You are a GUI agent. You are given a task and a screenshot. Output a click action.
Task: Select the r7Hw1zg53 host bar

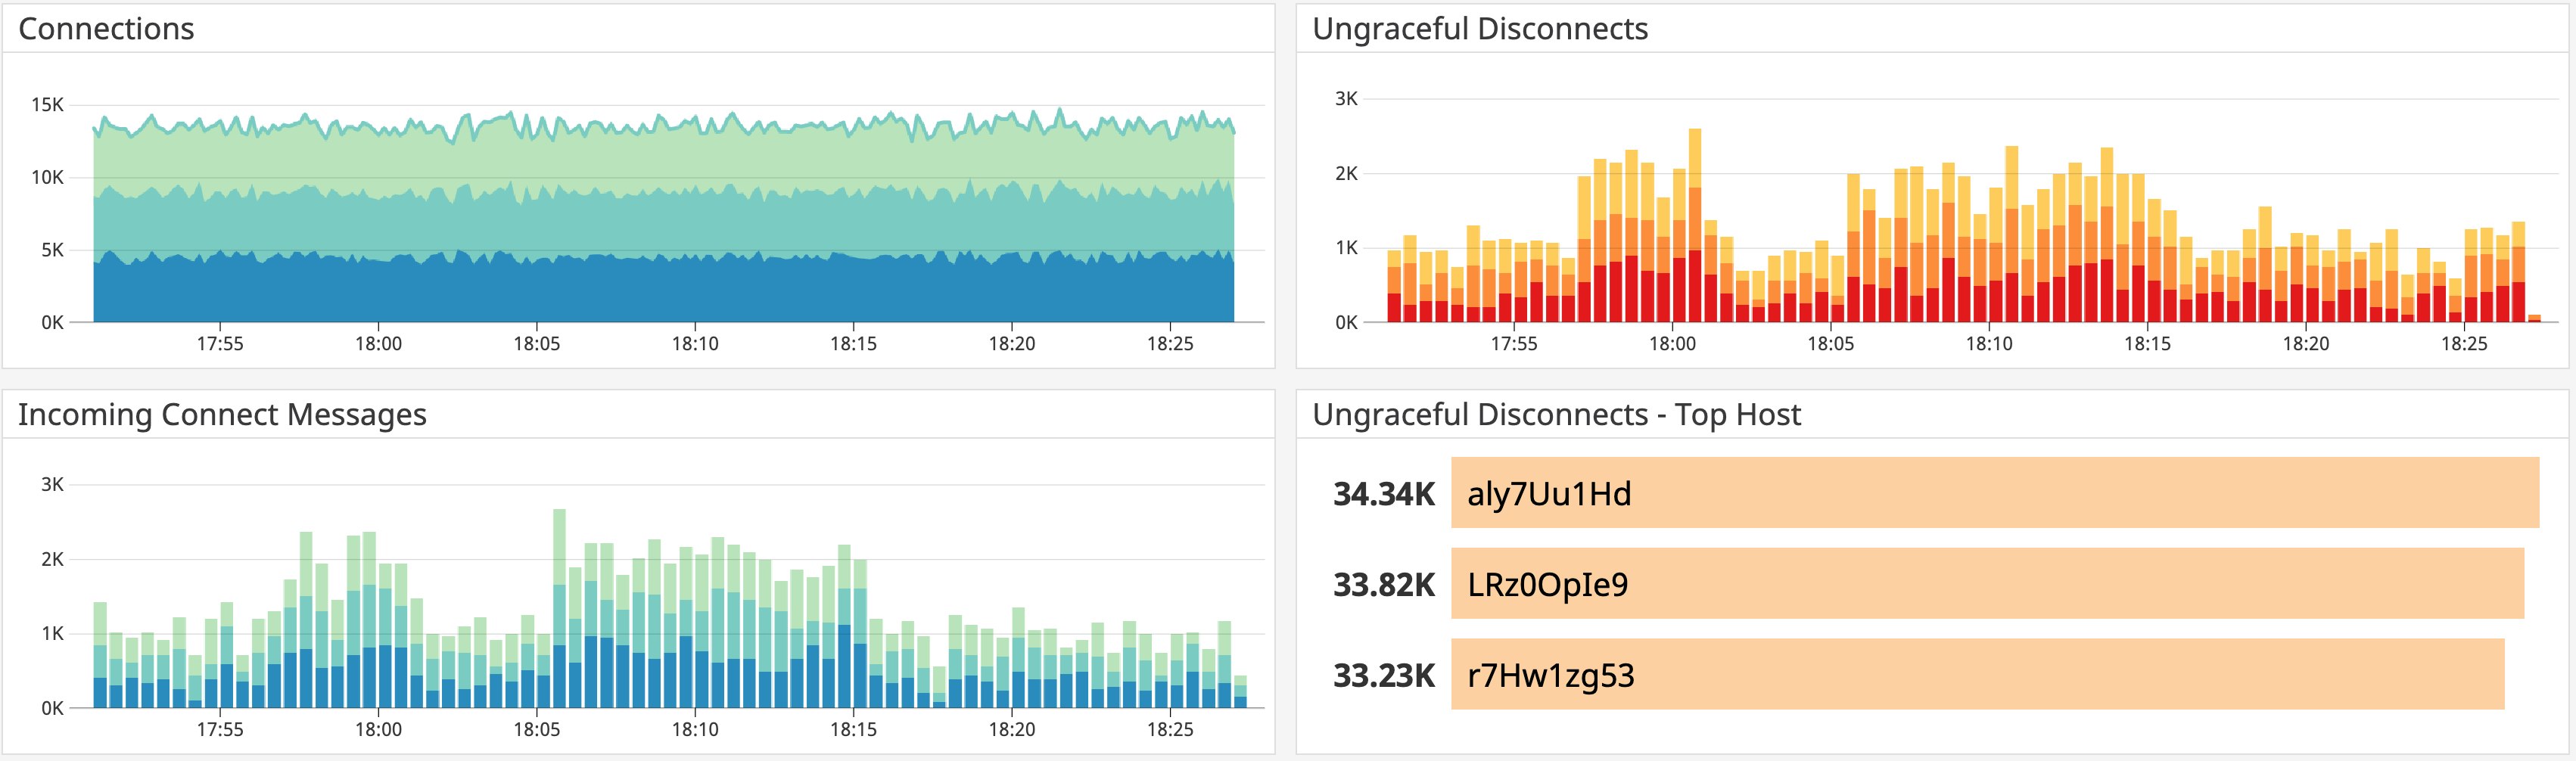click(1976, 675)
